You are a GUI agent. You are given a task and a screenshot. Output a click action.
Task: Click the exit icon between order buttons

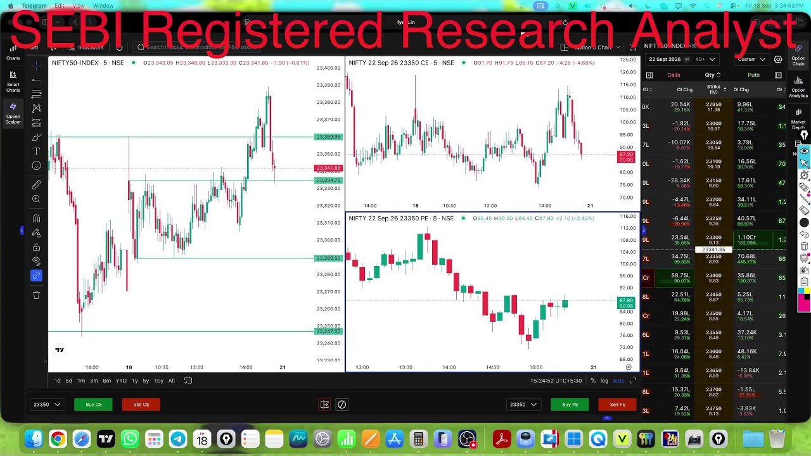(x=324, y=405)
